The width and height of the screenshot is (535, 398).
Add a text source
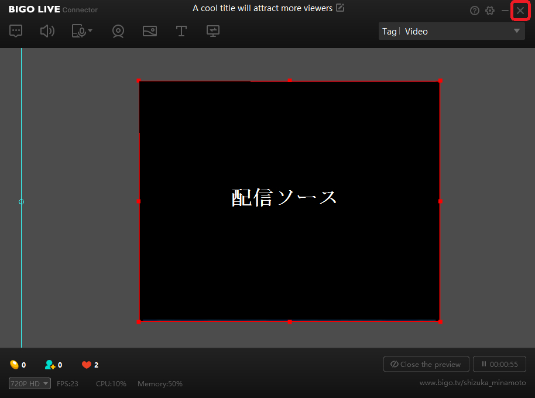(181, 32)
